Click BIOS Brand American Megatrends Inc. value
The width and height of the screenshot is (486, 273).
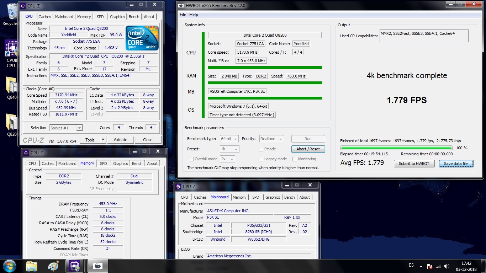point(259,256)
